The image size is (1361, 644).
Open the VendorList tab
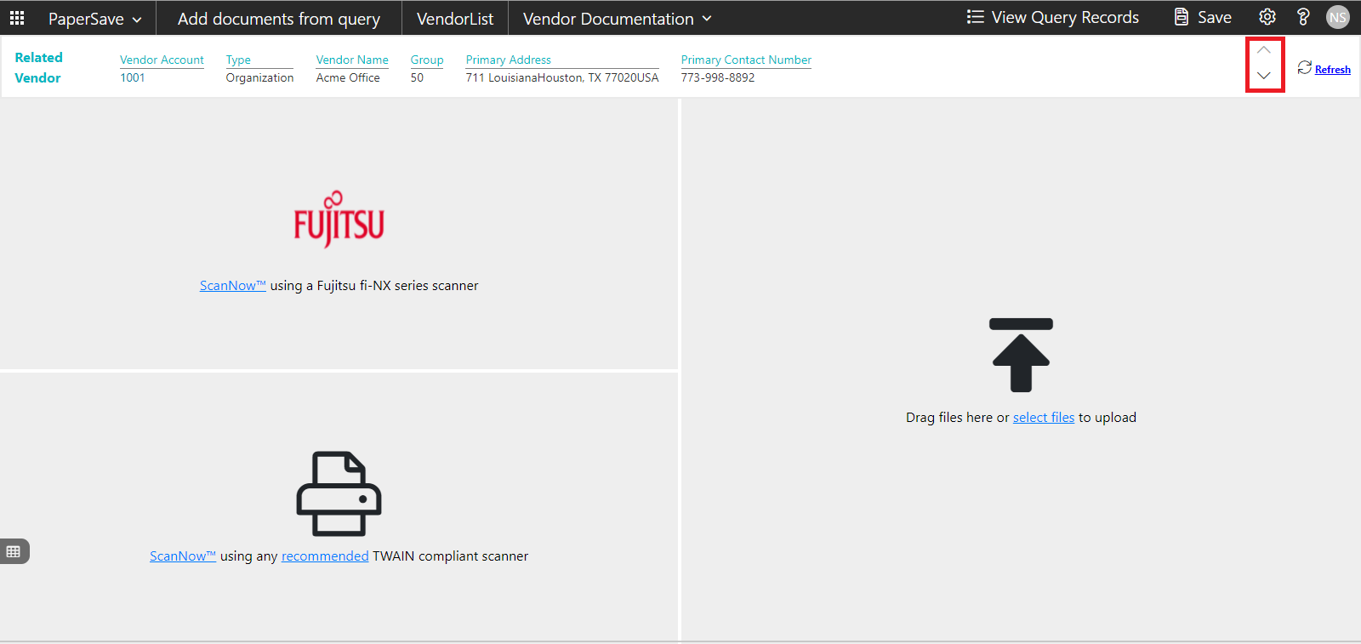(454, 19)
